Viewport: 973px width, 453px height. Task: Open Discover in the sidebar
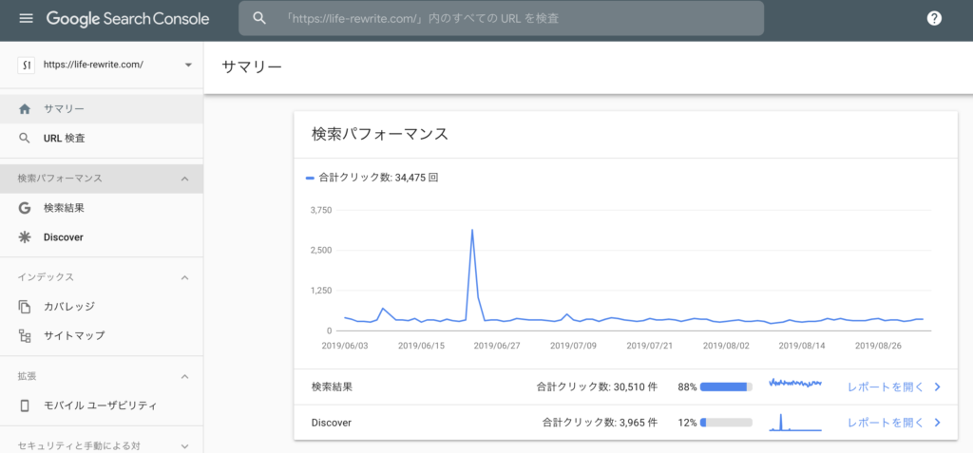pos(102,237)
